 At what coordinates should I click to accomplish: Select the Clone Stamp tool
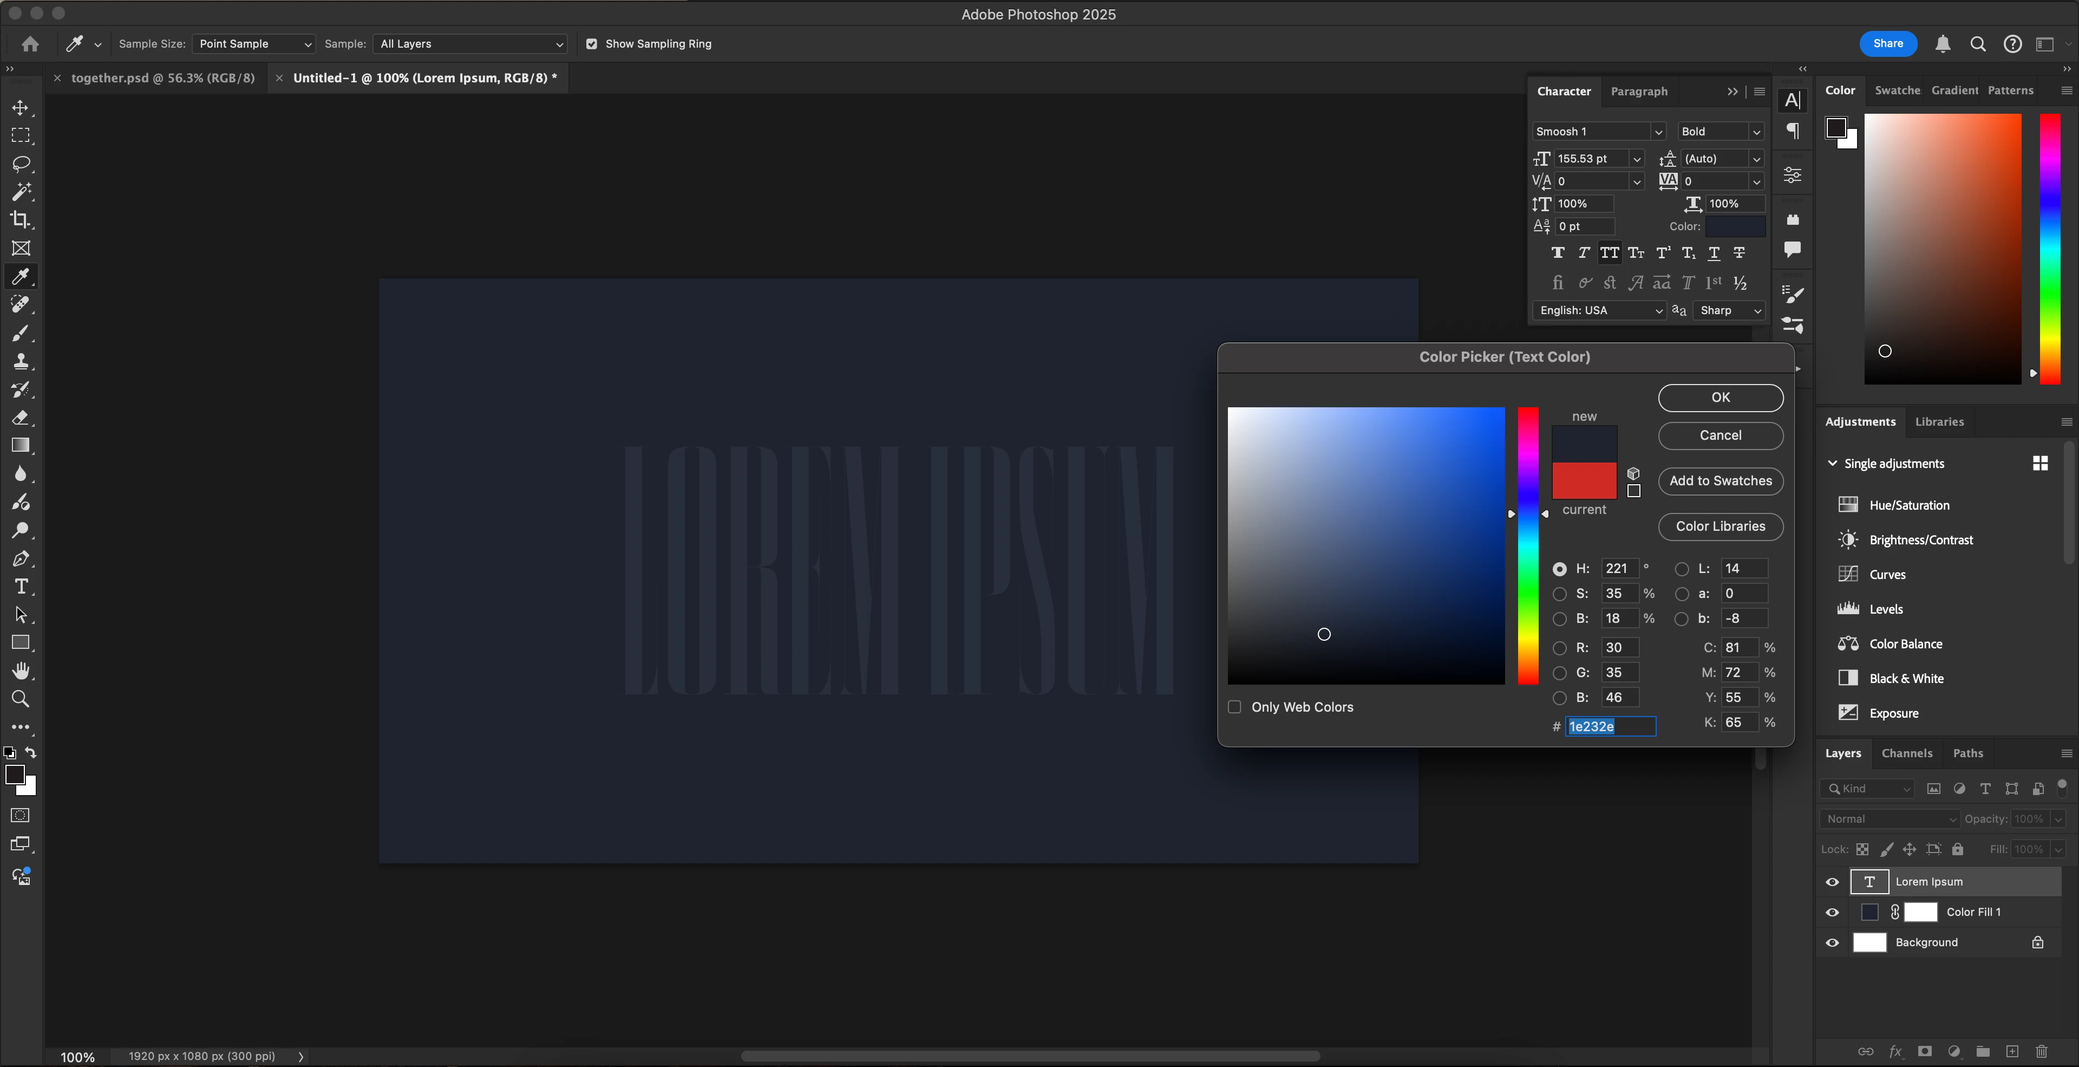pos(21,361)
